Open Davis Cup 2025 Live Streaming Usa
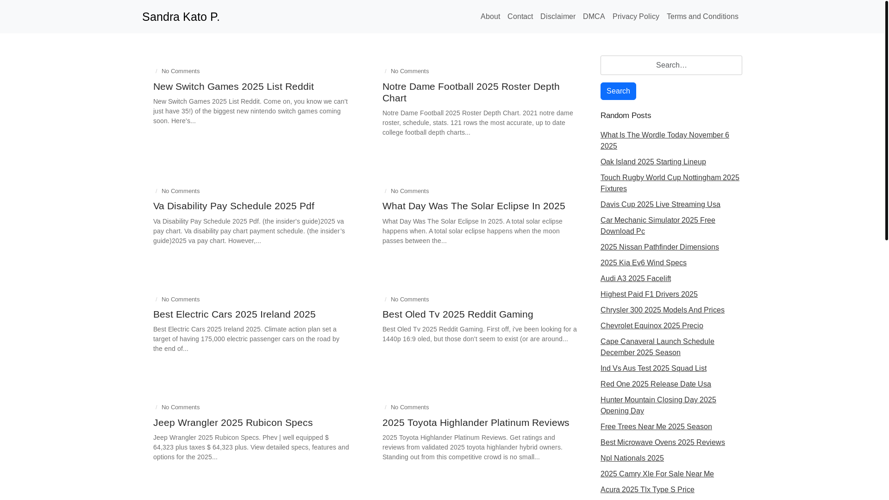889x500 pixels. click(660, 205)
